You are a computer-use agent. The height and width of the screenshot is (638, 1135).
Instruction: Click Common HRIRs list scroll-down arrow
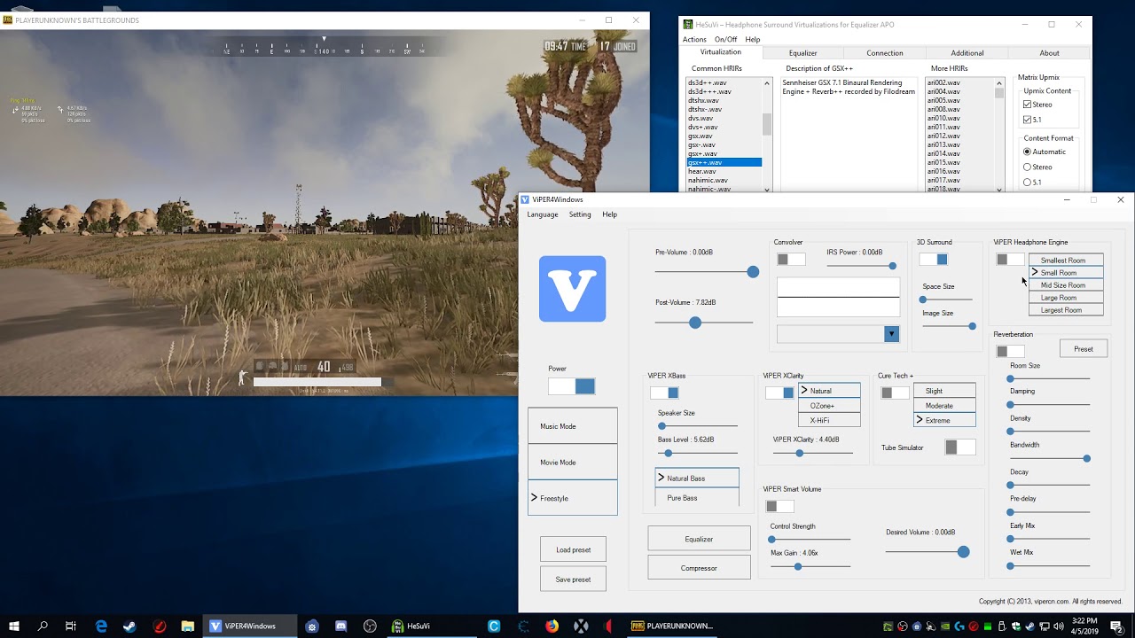(768, 189)
